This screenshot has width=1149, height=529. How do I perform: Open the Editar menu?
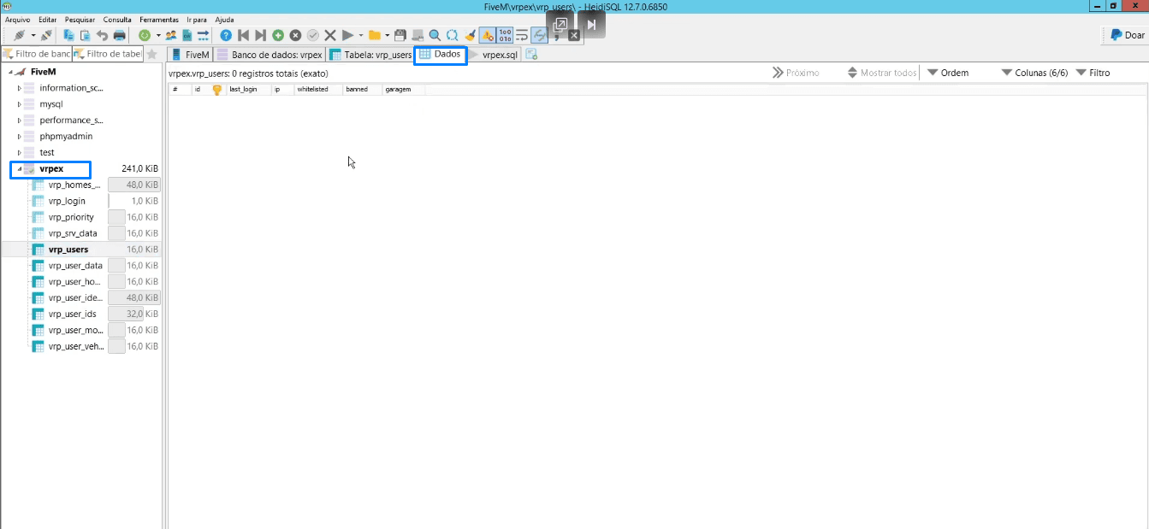pyautogui.click(x=47, y=19)
